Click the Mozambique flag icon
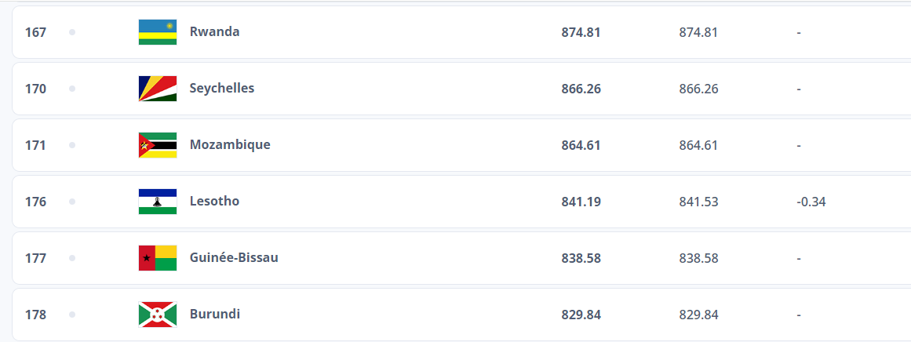 (158, 145)
